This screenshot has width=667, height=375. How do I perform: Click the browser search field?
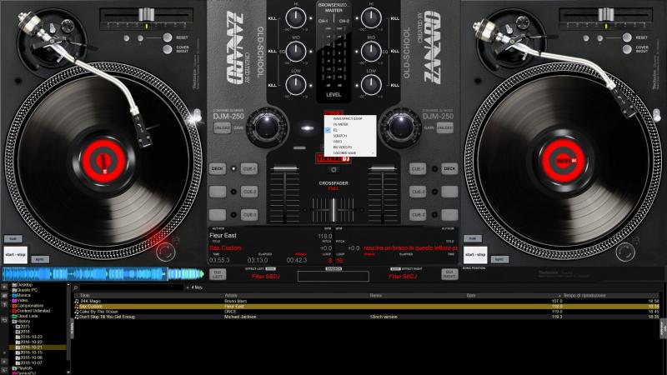point(132,287)
